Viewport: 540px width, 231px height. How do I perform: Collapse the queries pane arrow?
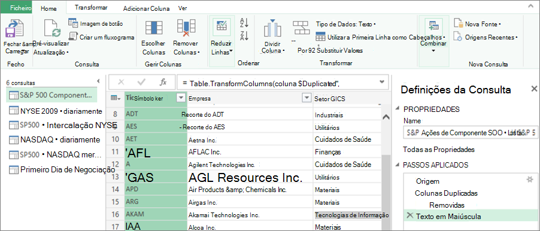(99, 81)
